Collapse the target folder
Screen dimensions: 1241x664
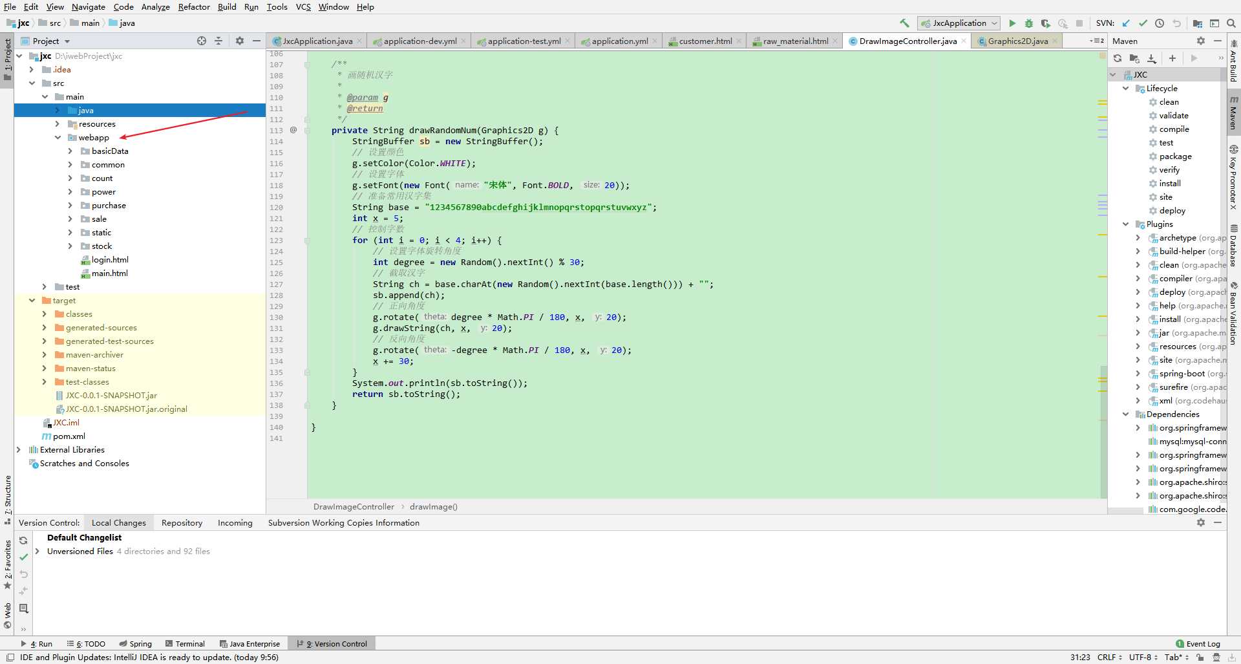coord(32,301)
